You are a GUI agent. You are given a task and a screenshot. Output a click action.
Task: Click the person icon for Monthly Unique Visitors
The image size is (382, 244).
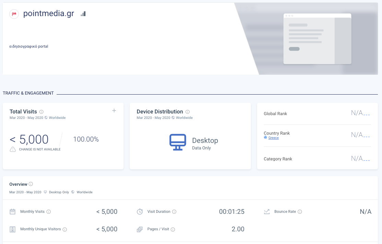click(12, 229)
